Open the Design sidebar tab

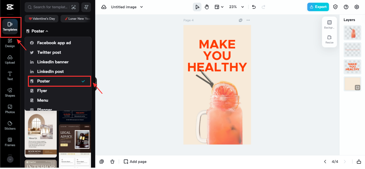coord(10,43)
